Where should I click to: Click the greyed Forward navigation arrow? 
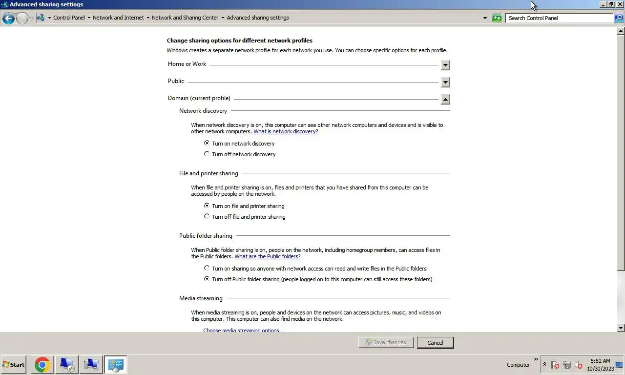pyautogui.click(x=22, y=19)
